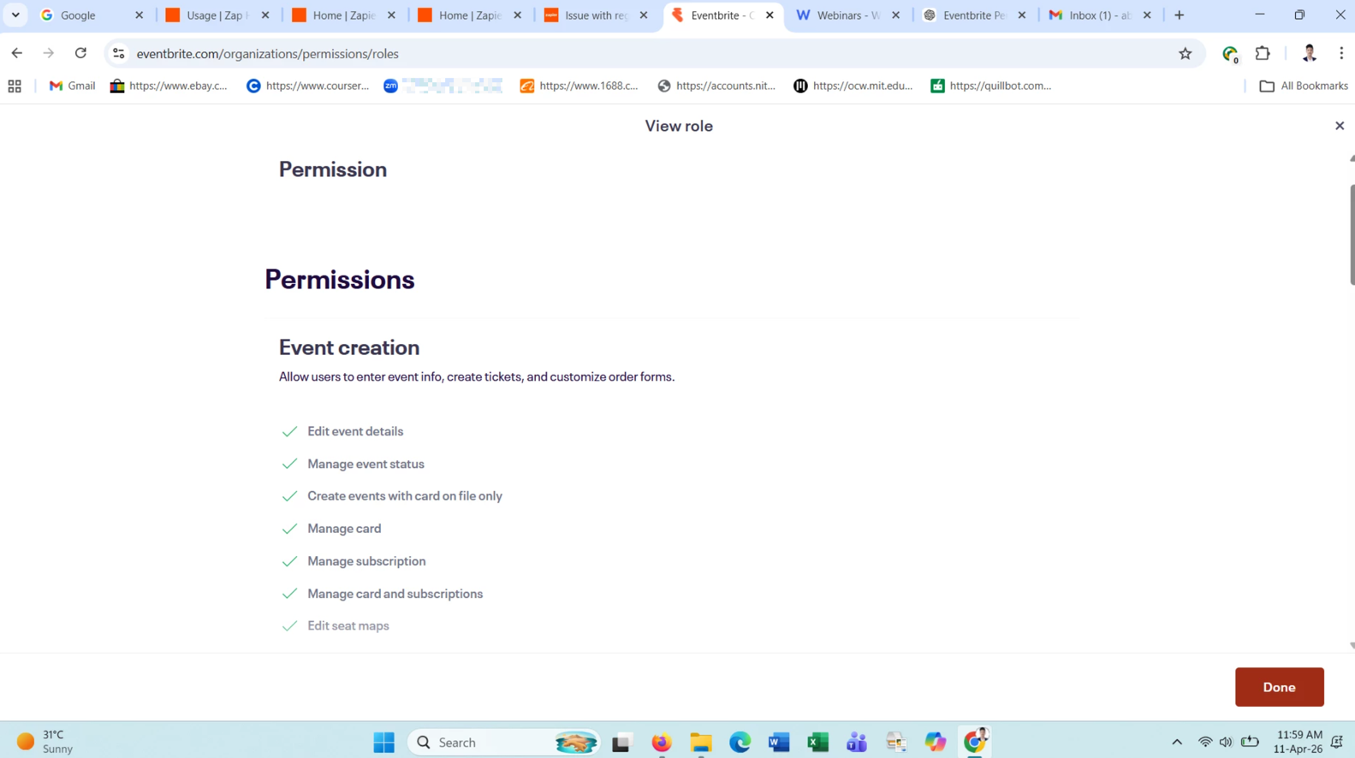This screenshot has height=758, width=1355.
Task: Open the All Bookmarks folder
Action: tap(1303, 86)
